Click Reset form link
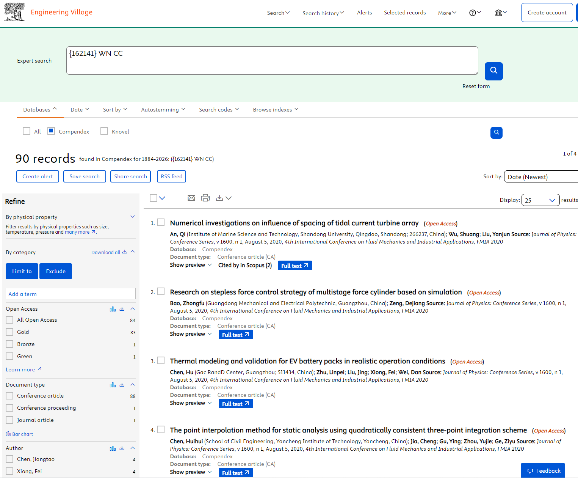The height and width of the screenshot is (478, 578). (x=476, y=86)
